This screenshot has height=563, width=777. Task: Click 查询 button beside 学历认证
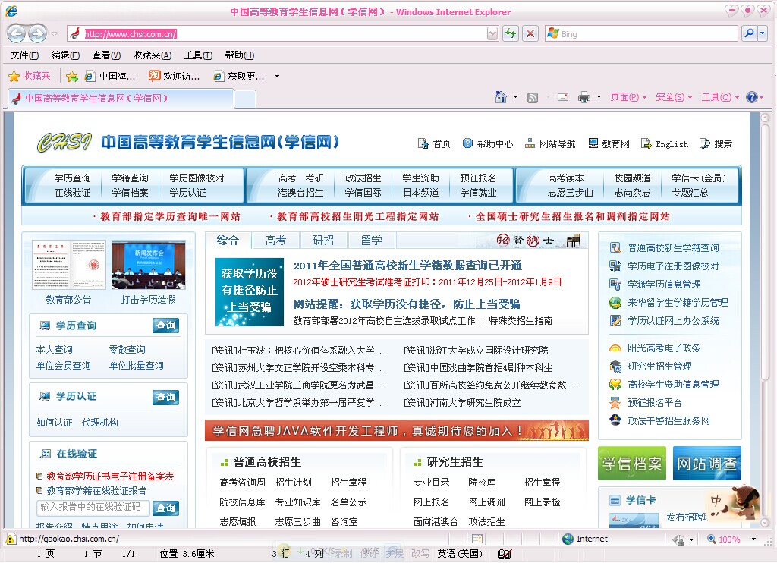coord(165,397)
